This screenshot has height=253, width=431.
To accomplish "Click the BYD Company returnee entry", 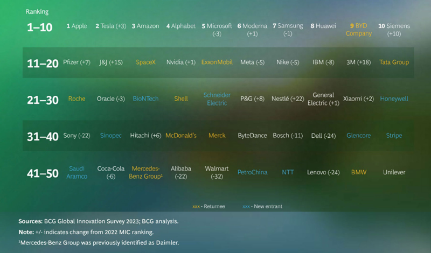I will pos(359,30).
